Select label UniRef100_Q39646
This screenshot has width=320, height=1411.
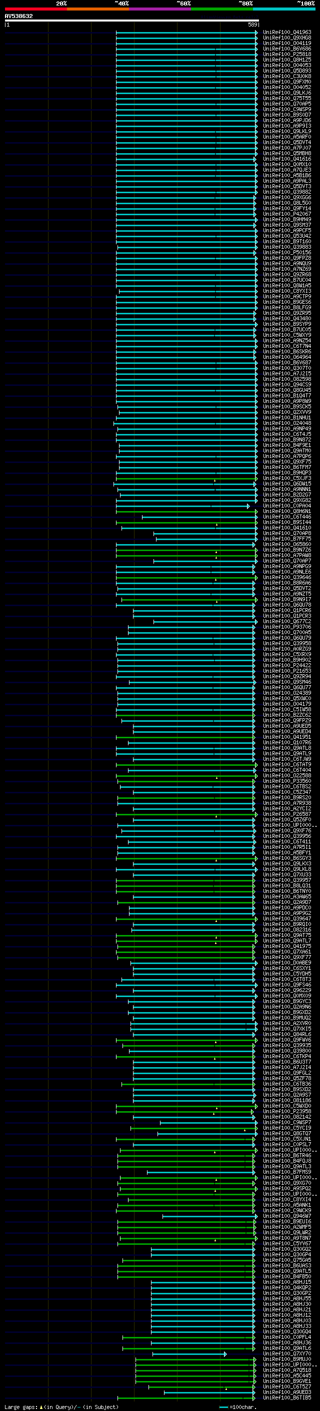[x=286, y=577]
